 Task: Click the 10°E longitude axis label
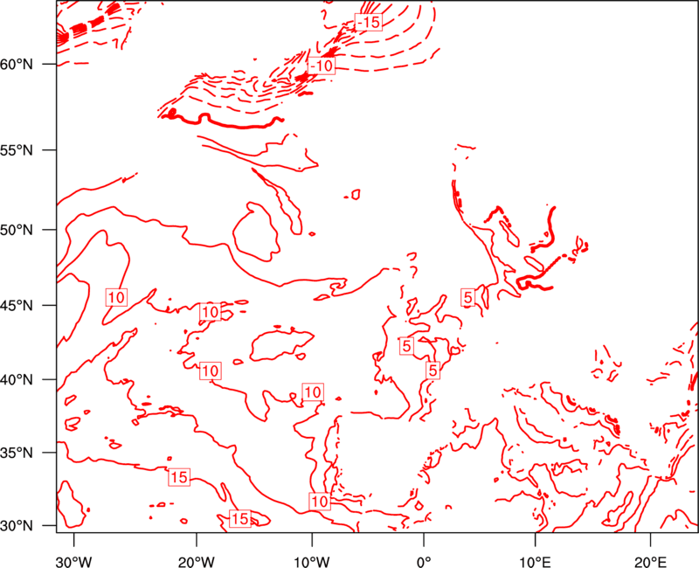535,562
